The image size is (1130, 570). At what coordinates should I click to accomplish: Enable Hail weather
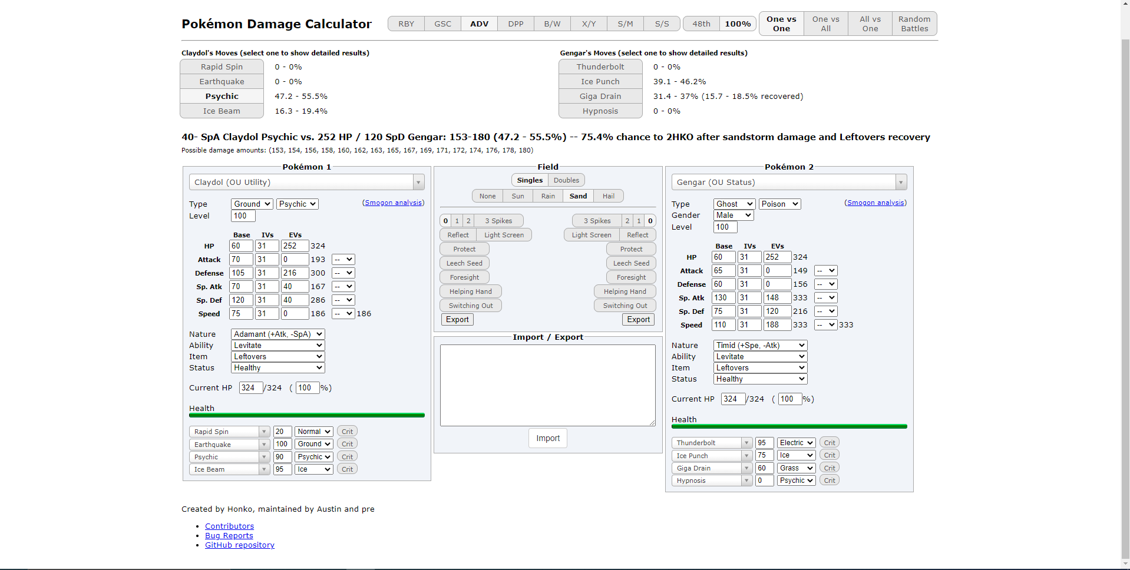tap(608, 196)
